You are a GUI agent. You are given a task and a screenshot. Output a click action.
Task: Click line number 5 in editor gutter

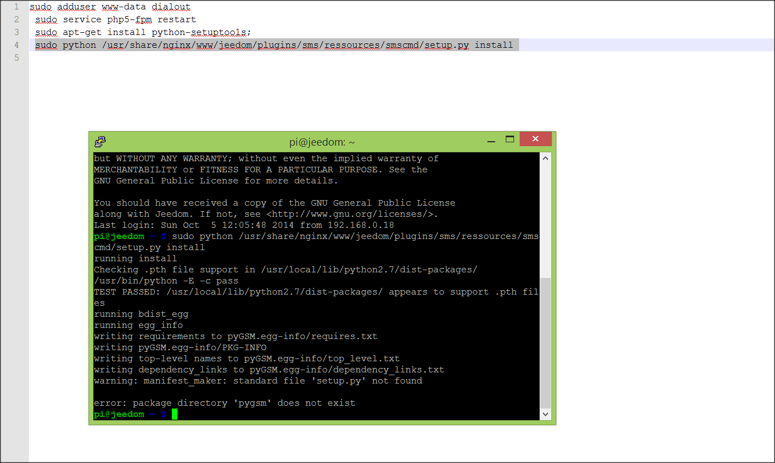pyautogui.click(x=17, y=58)
